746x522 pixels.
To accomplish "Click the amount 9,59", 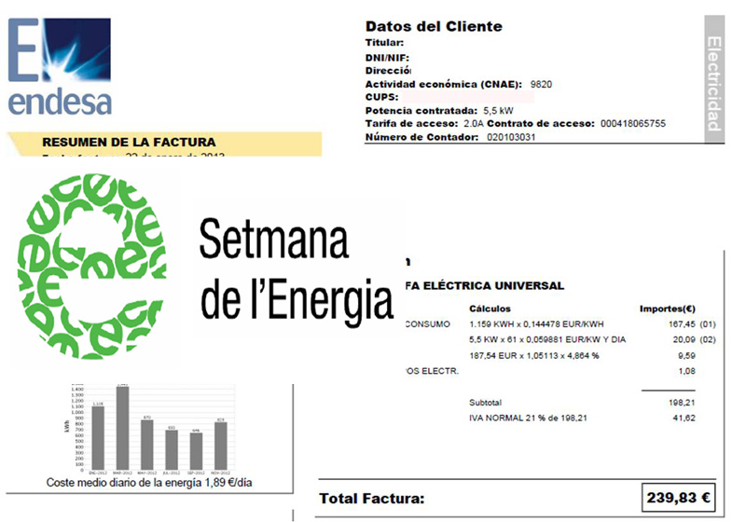I will [686, 355].
